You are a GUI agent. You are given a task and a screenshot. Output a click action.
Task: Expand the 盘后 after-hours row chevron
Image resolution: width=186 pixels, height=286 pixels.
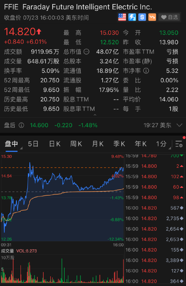180,125
